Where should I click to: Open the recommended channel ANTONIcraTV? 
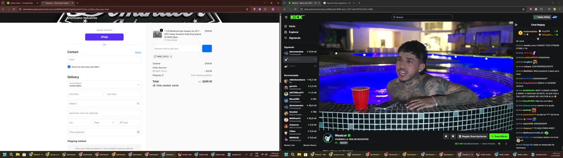click(300, 94)
